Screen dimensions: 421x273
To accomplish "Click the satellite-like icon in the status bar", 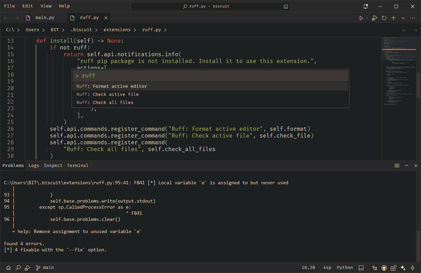I will tap(375, 268).
